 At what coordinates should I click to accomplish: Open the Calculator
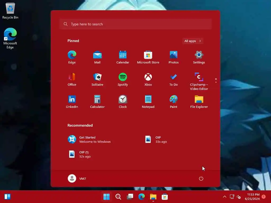pyautogui.click(x=97, y=102)
